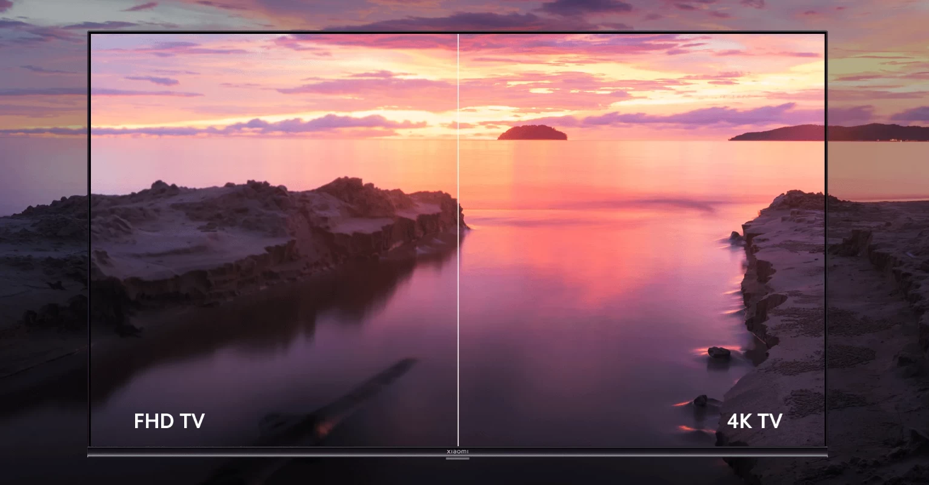Click the 4K TV label

click(x=754, y=420)
